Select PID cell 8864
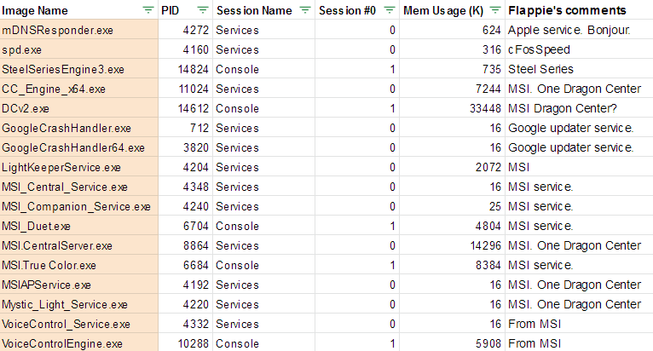 click(186, 245)
